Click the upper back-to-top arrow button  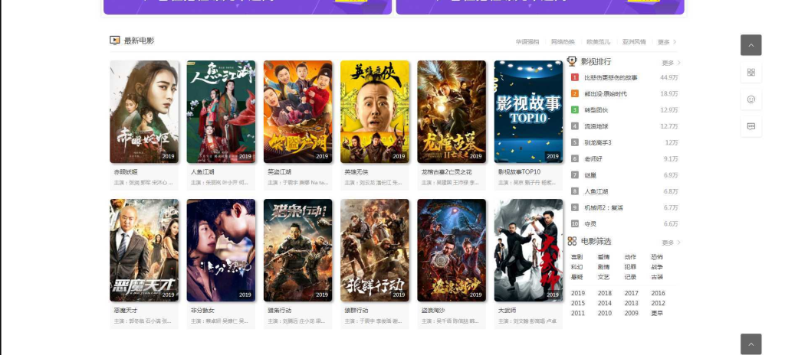point(751,45)
